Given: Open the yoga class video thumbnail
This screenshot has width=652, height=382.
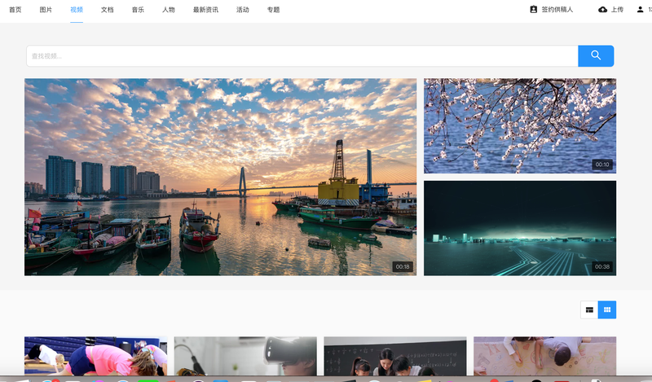Looking at the screenshot, I should (x=95, y=356).
